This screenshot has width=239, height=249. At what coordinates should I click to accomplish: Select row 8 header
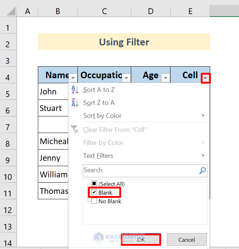click(x=8, y=141)
